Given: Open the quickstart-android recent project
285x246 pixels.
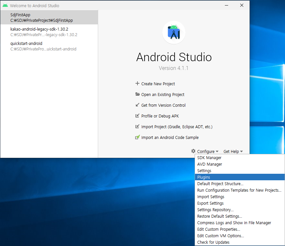Looking at the screenshot, I should tap(49, 46).
